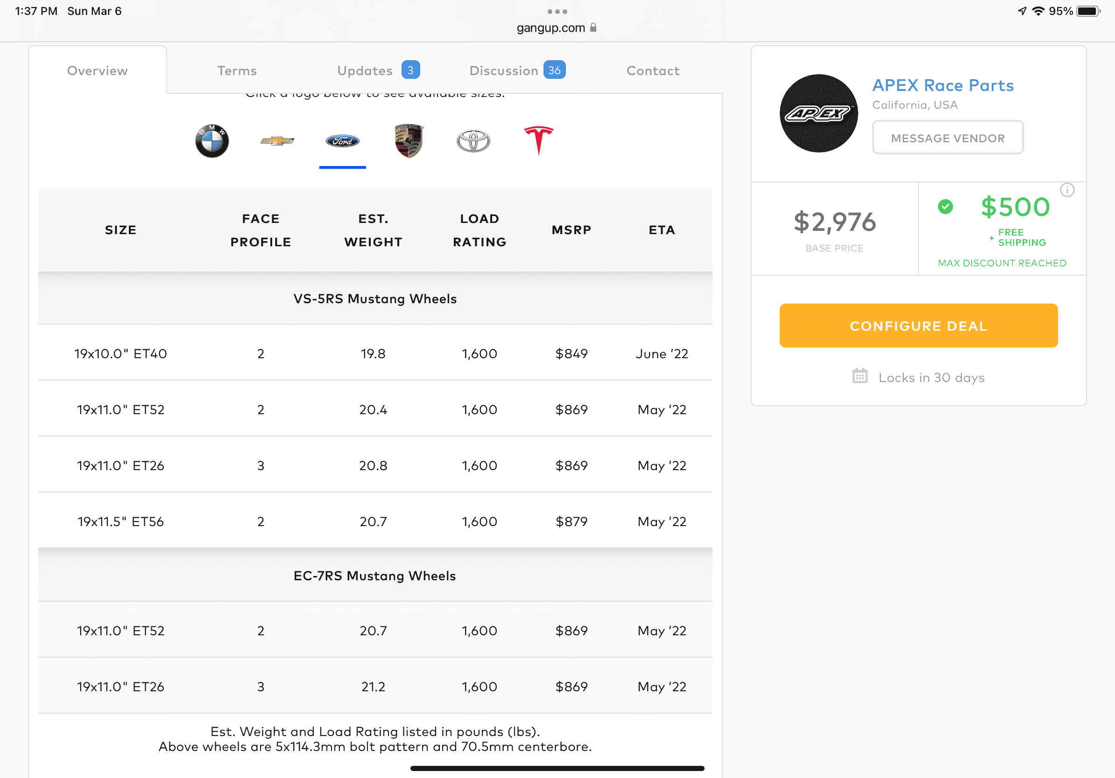Switch to the Overview tab
The height and width of the screenshot is (778, 1115).
[98, 71]
